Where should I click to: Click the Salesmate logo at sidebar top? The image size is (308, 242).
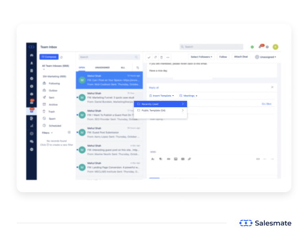point(31,47)
